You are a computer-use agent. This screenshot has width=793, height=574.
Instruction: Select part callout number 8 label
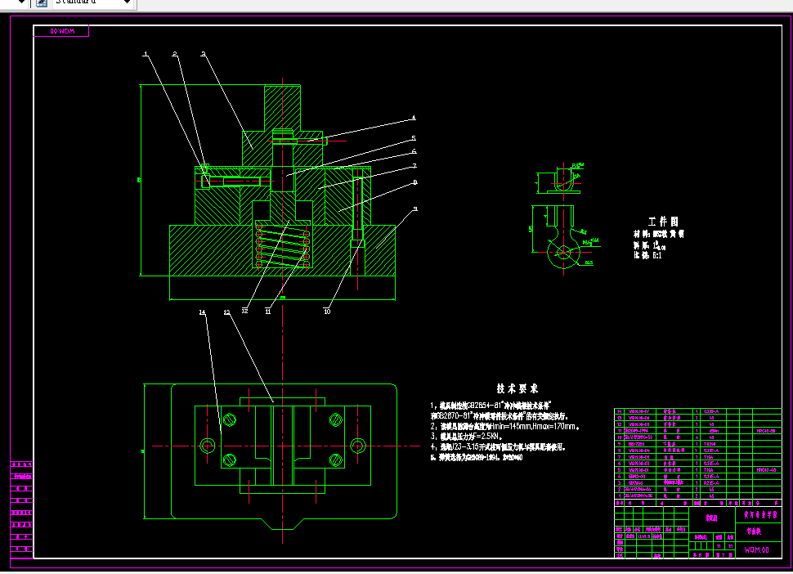[x=415, y=182]
